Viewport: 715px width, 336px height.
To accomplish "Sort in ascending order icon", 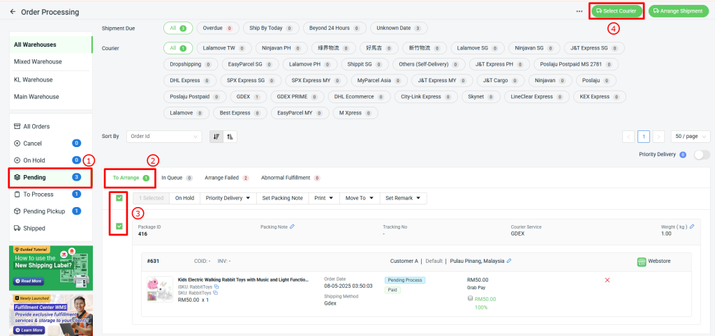I will [x=230, y=136].
